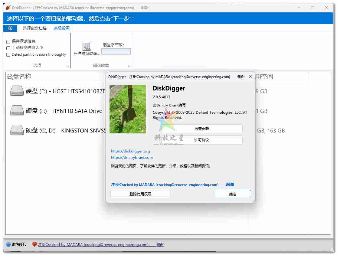Expand the 选项 group launcher arrow
This screenshot has width=337, height=255.
click(67, 66)
